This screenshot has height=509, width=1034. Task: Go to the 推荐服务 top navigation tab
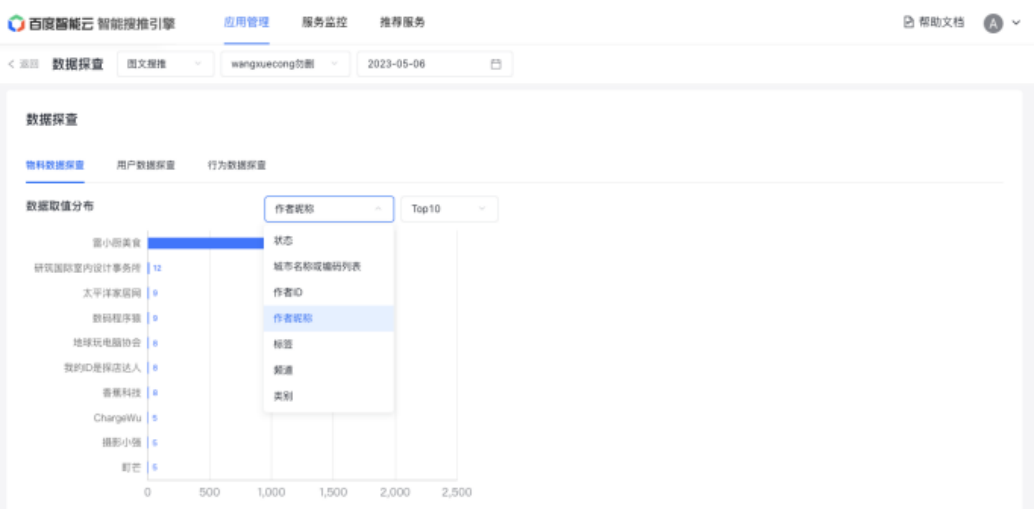pos(402,22)
